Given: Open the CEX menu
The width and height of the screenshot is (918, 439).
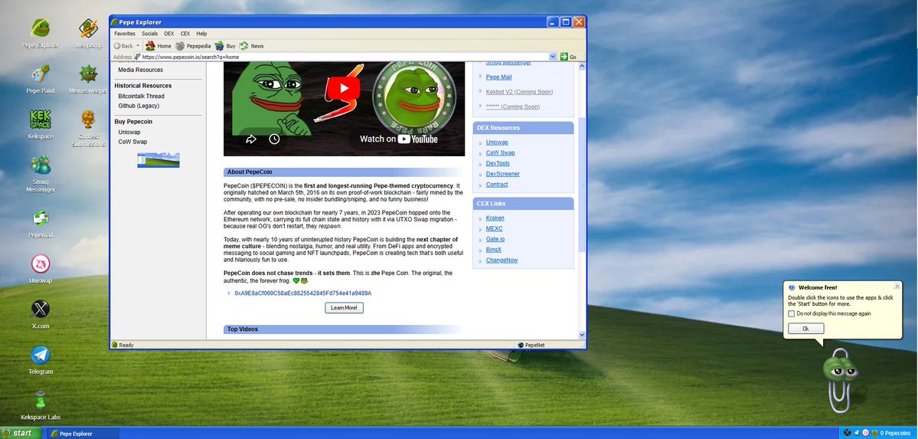Looking at the screenshot, I should [x=185, y=34].
